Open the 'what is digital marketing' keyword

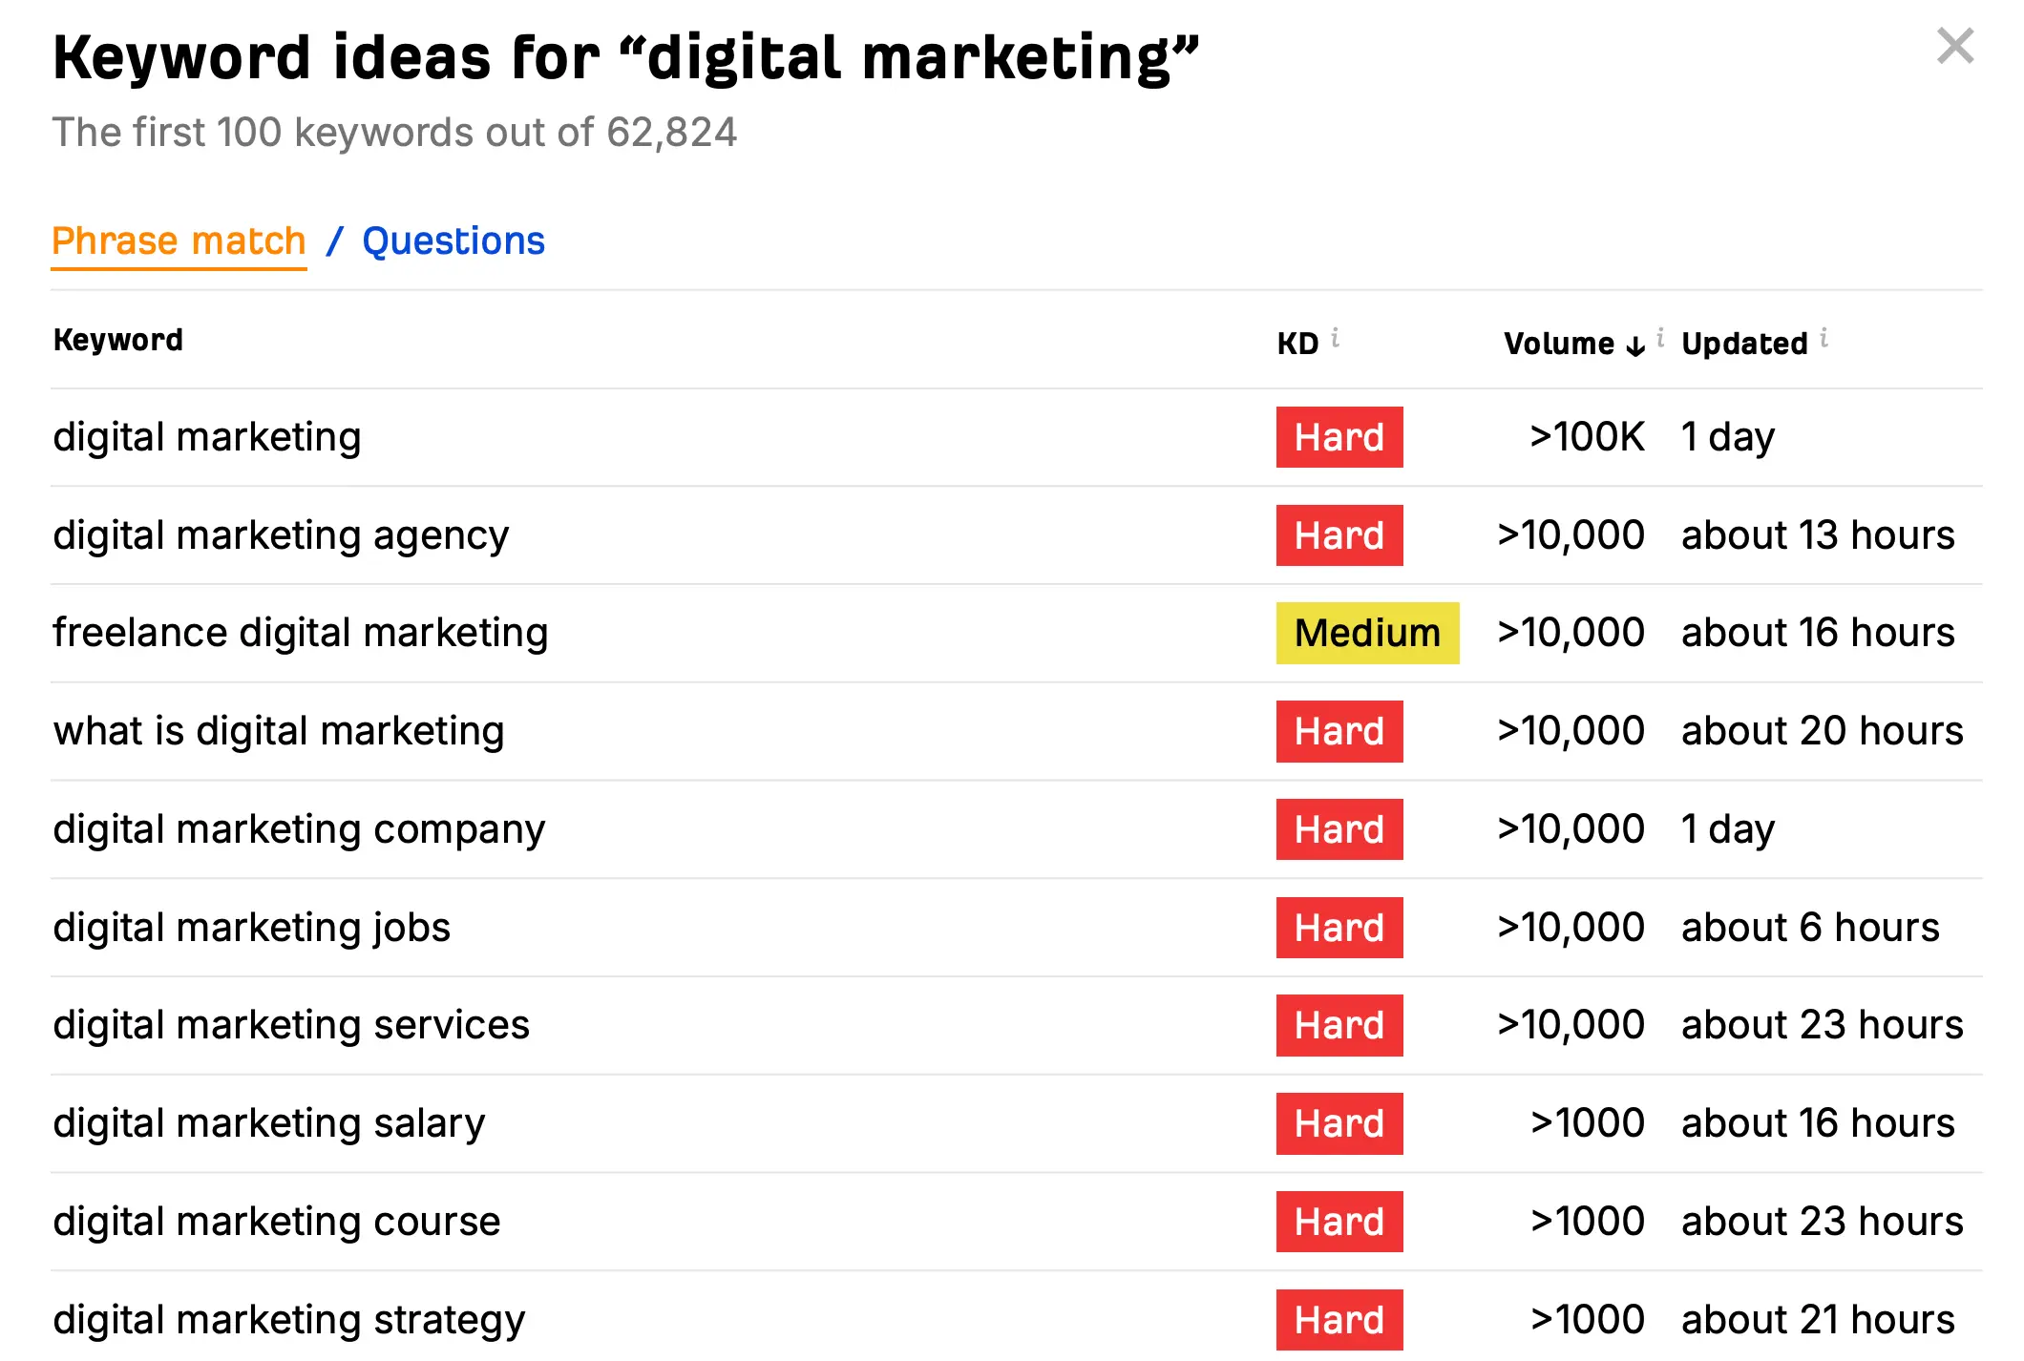coord(278,731)
